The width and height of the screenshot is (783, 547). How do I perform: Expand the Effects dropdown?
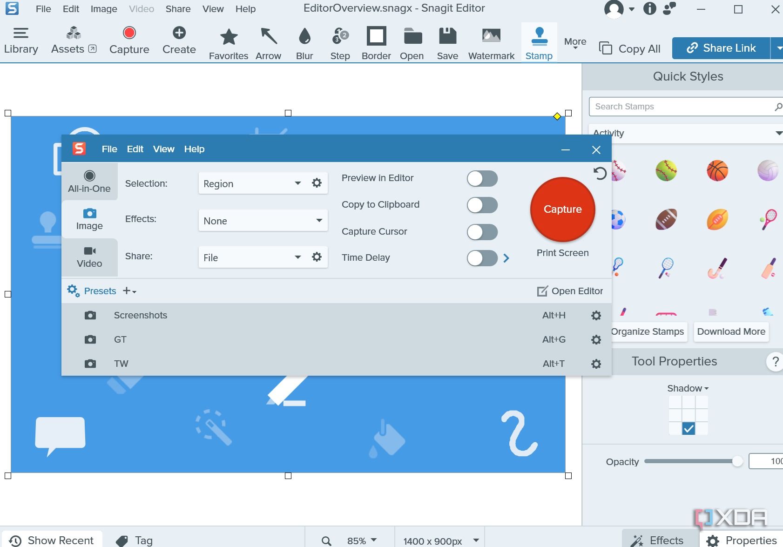[262, 220]
